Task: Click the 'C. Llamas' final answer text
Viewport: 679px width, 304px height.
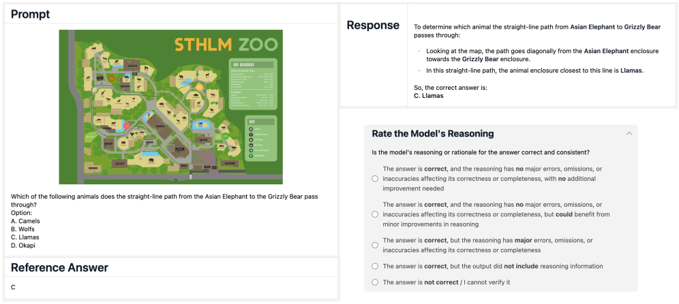Action: (428, 96)
